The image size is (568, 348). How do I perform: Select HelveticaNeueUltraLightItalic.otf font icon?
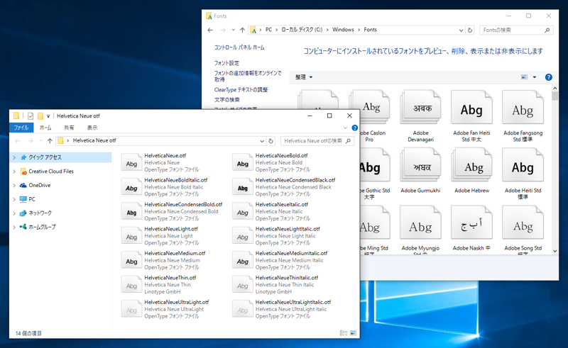[x=242, y=309]
